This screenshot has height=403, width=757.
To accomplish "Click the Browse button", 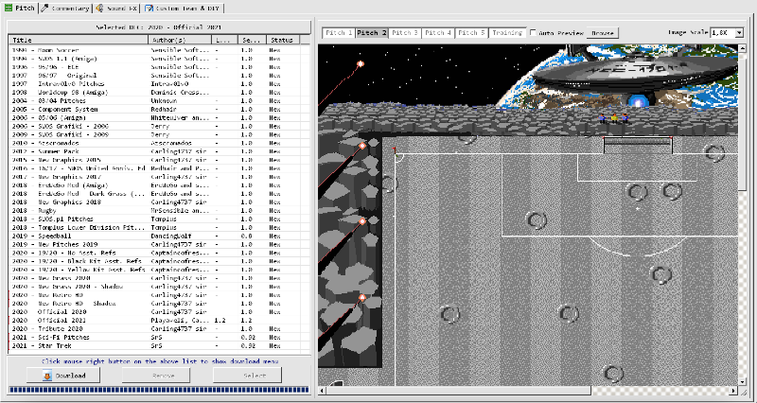I will pyautogui.click(x=602, y=33).
